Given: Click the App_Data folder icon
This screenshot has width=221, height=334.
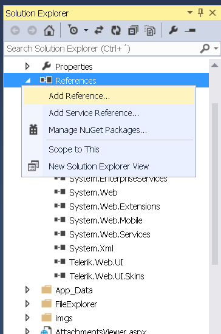Looking at the screenshot, I should tap(46, 290).
